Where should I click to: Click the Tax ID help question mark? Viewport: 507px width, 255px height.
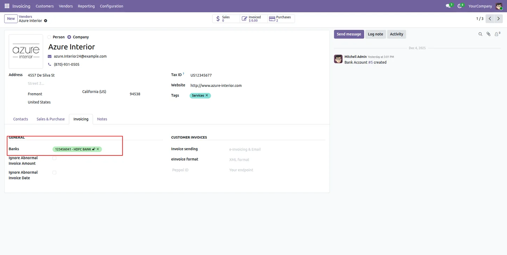tap(183, 74)
